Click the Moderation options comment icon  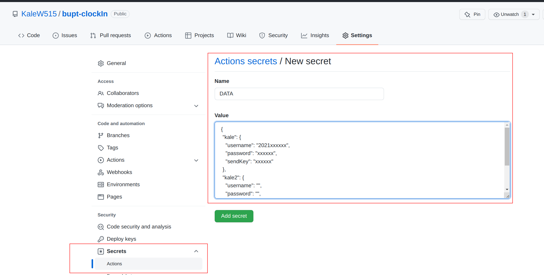pos(101,106)
